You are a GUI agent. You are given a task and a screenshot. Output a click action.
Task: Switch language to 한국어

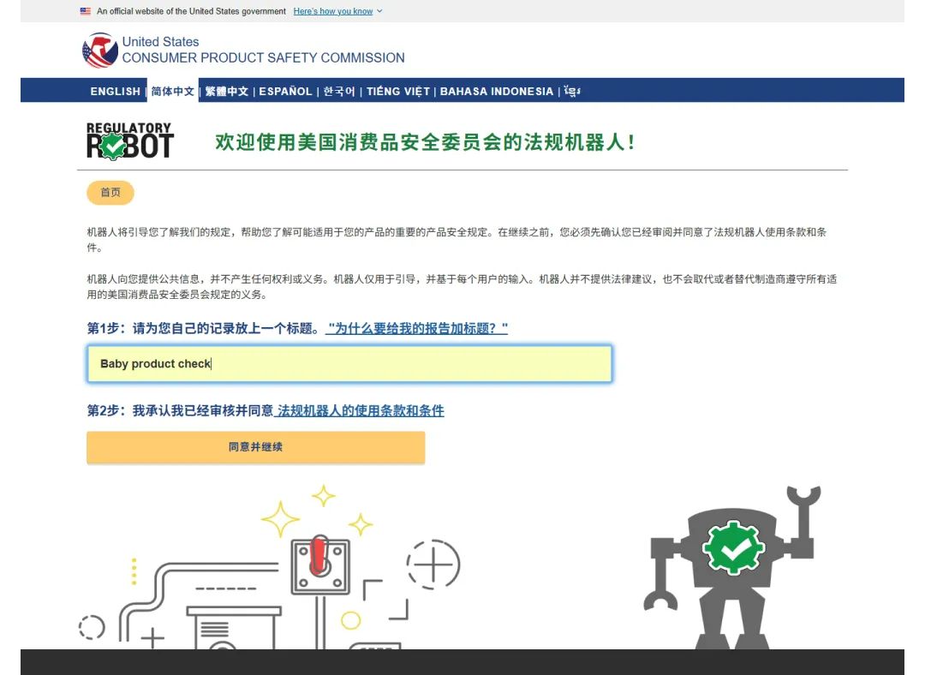click(x=339, y=92)
